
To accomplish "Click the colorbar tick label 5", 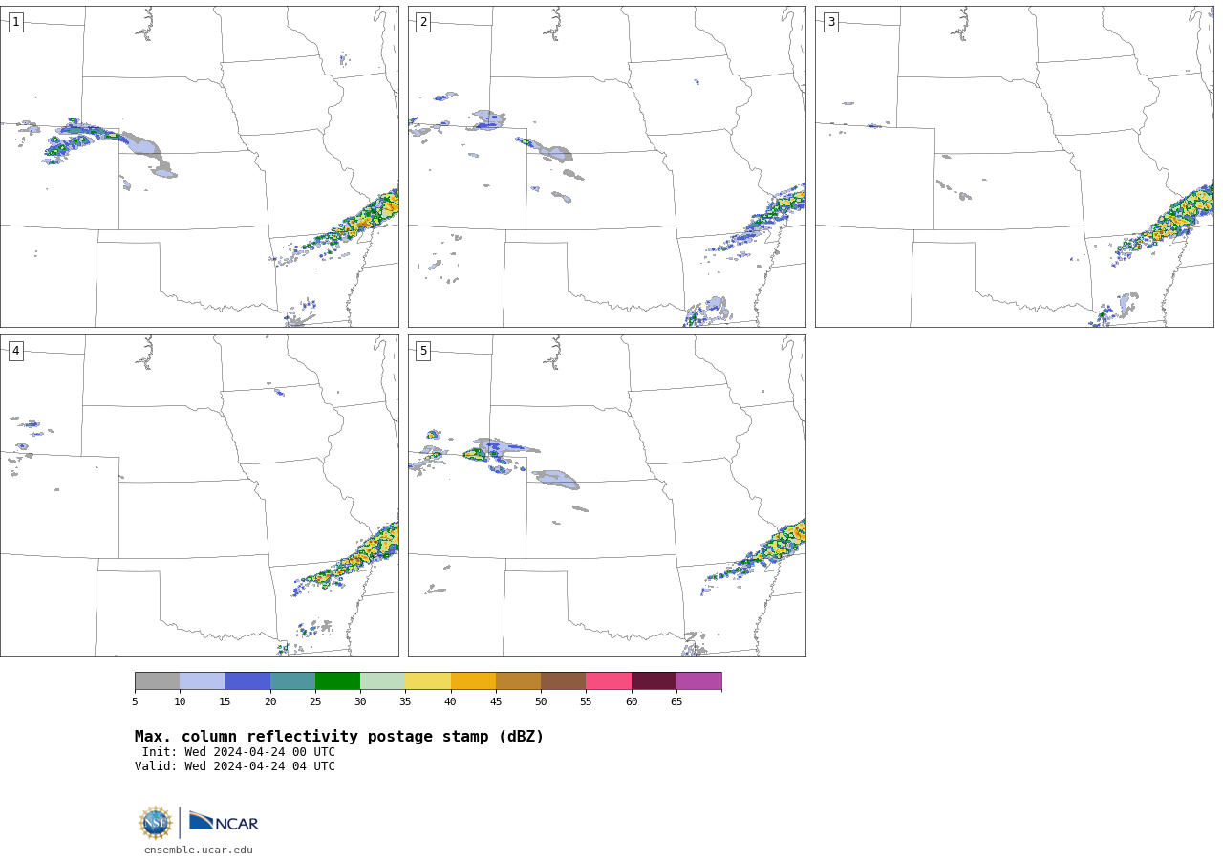I will click(135, 702).
